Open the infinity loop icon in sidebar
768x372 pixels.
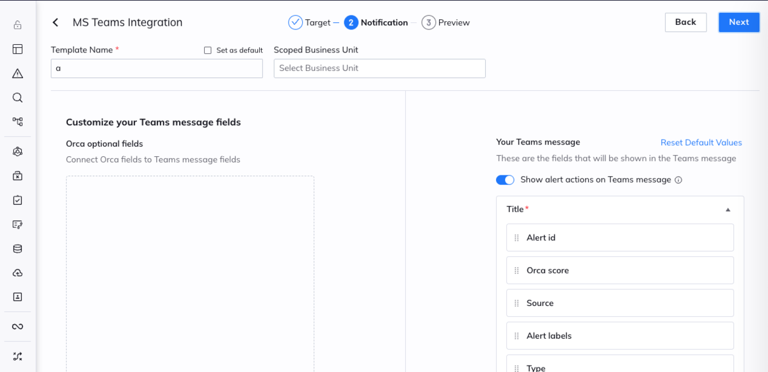[x=18, y=327]
